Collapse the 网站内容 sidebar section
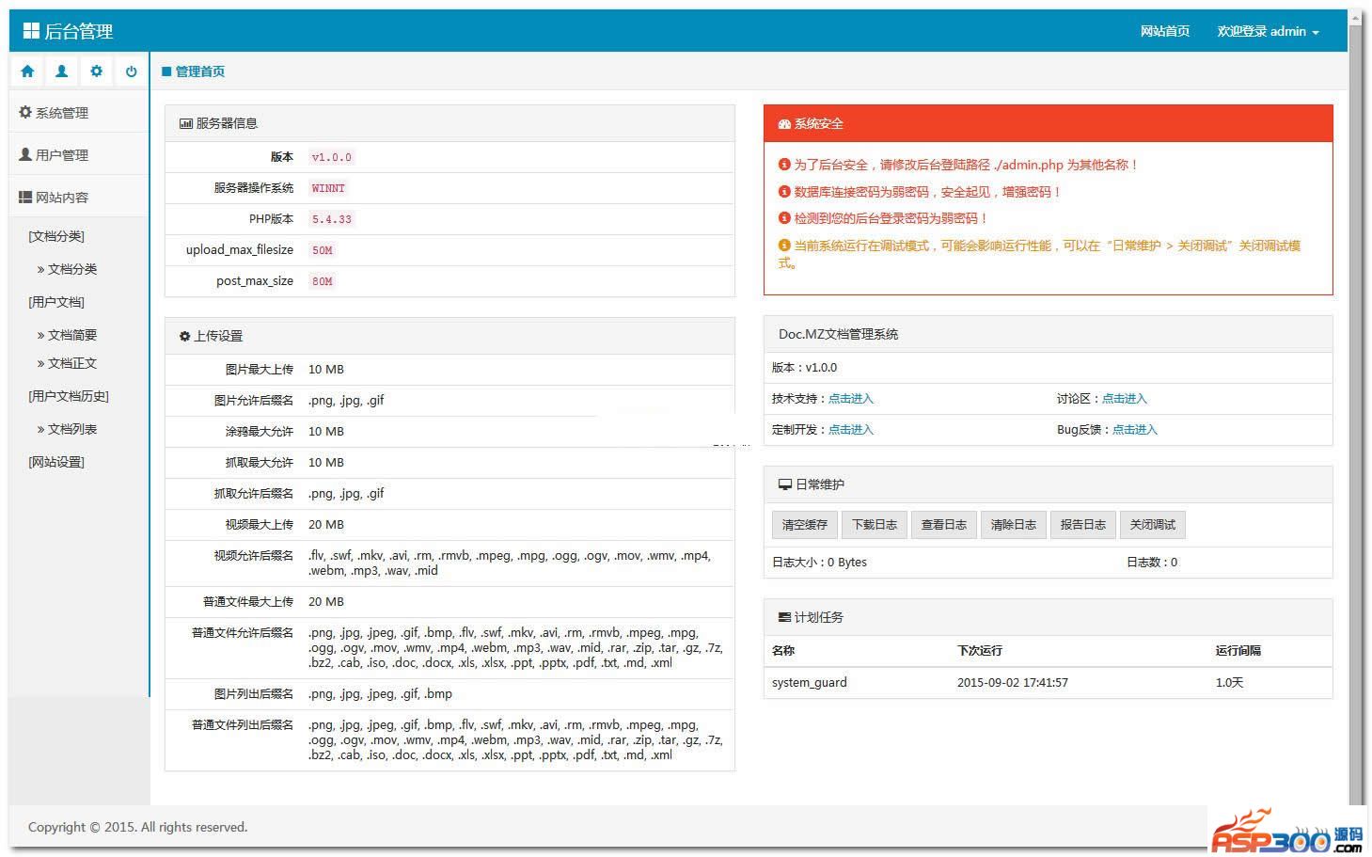Image resolution: width=1372 pixels, height=857 pixels. [55, 198]
